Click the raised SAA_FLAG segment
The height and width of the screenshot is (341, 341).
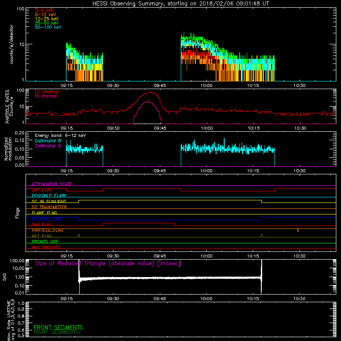click(x=139, y=223)
